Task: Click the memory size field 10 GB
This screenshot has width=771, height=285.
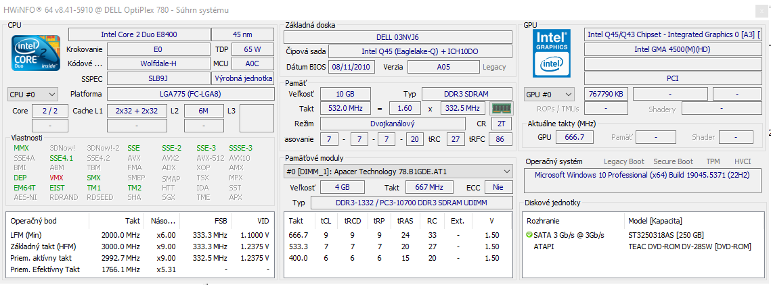Action: [345, 93]
